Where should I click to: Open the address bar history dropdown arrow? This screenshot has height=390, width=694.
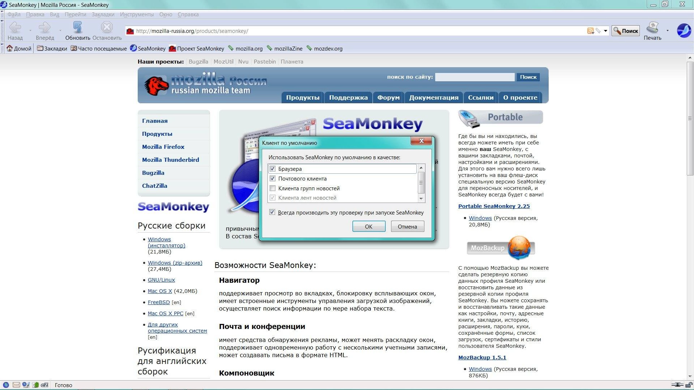point(605,31)
